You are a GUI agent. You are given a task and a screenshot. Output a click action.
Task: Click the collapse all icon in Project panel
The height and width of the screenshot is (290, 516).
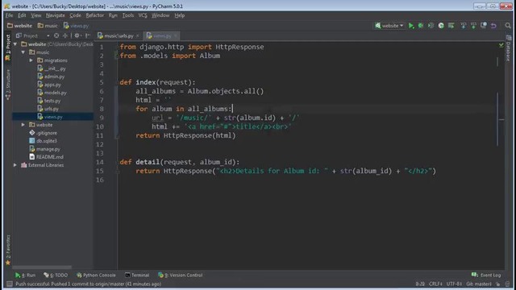pyautogui.click(x=65, y=35)
